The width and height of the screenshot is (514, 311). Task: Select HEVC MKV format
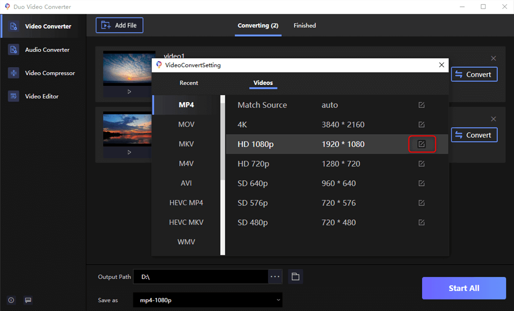(x=186, y=223)
